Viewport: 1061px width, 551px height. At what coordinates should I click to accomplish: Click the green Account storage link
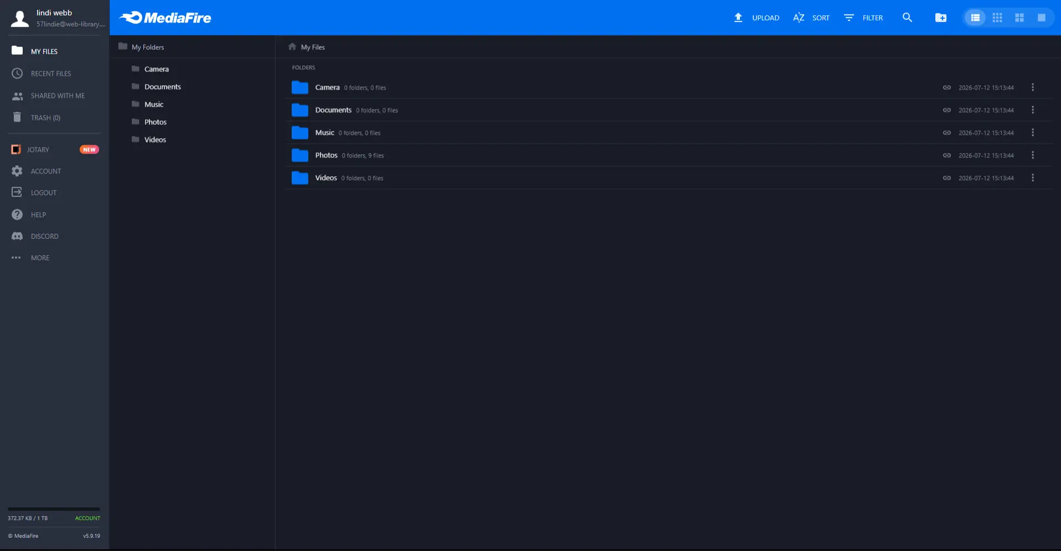click(87, 518)
